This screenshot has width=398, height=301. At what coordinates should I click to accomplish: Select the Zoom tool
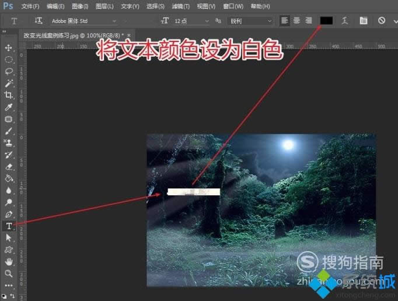pos(9,274)
